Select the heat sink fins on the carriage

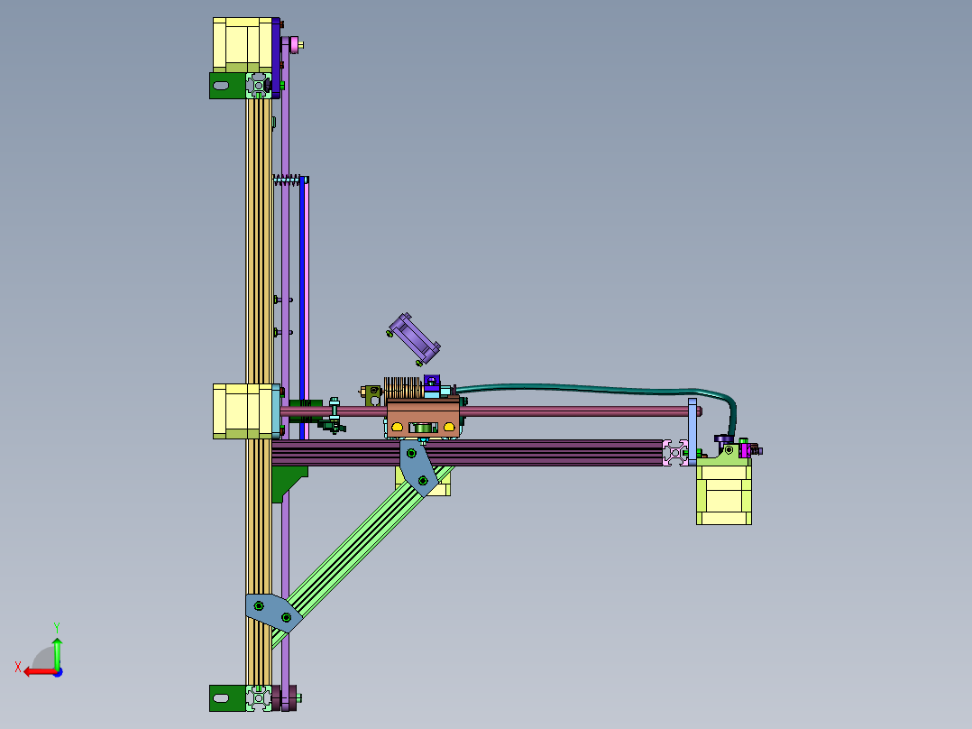click(404, 388)
